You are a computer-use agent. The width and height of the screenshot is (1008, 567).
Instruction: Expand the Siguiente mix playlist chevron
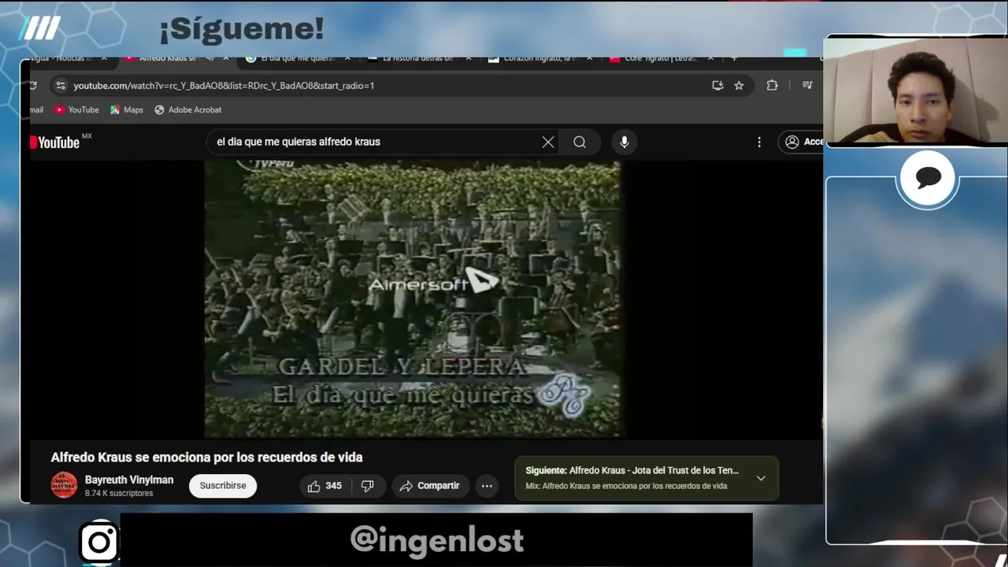[761, 478]
